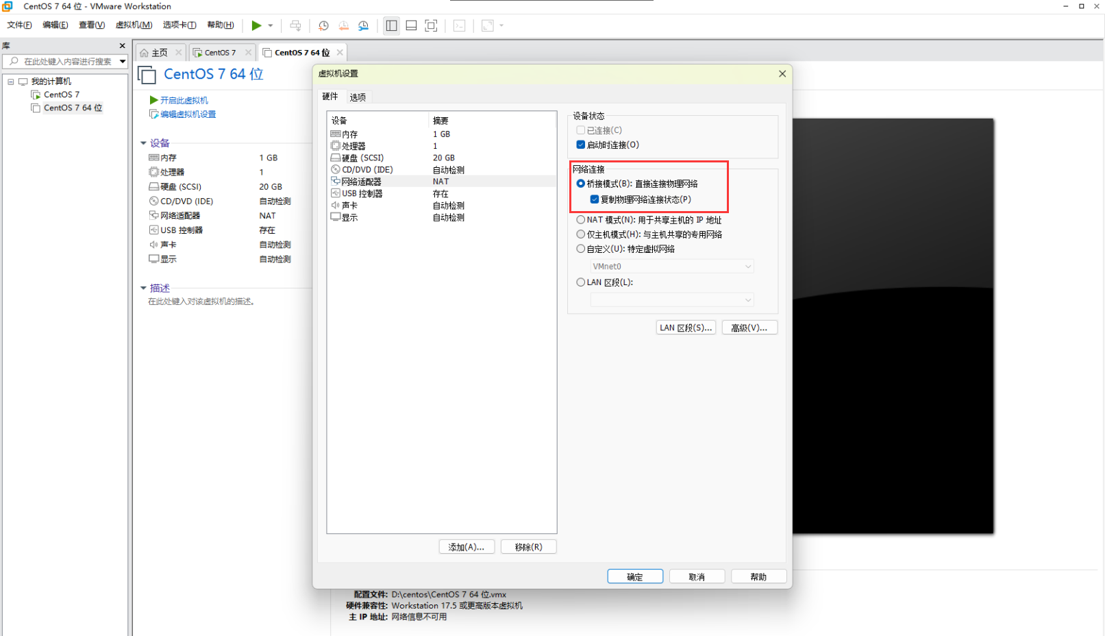
Task: Click the 确定 button
Action: (635, 576)
